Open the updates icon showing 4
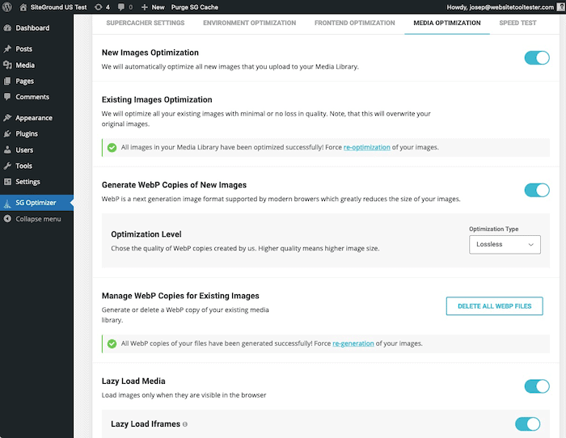Viewport: 566px width, 438px height. 98,6
